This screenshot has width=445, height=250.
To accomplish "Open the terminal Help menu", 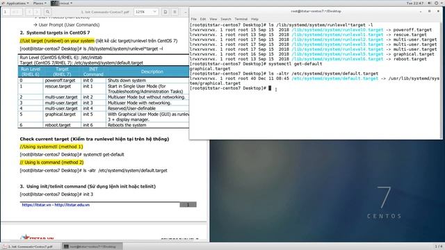I will tap(254, 19).
